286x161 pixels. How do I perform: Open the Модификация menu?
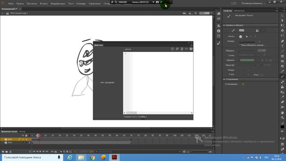[x=58, y=4]
